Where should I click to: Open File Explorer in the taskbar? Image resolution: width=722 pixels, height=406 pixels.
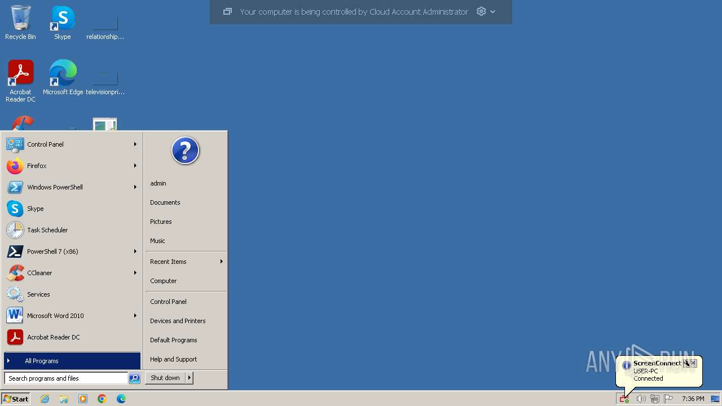click(x=64, y=399)
